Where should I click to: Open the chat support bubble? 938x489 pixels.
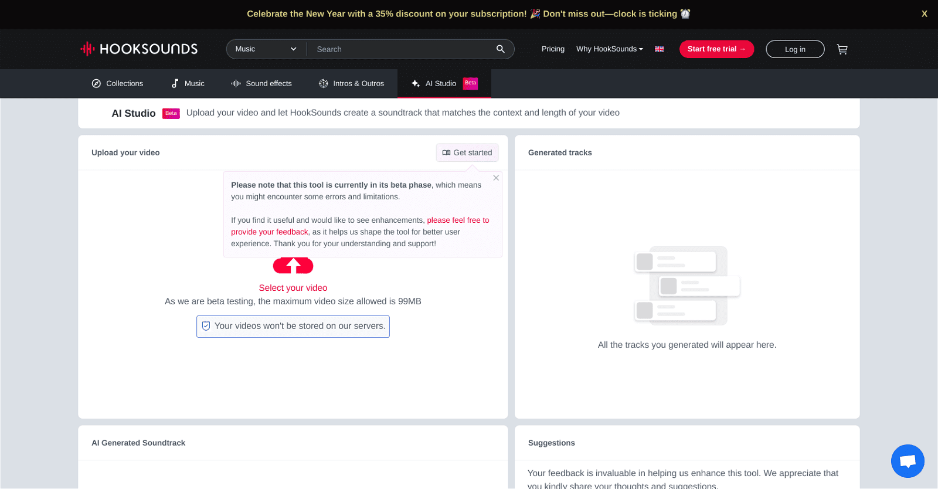tap(907, 461)
